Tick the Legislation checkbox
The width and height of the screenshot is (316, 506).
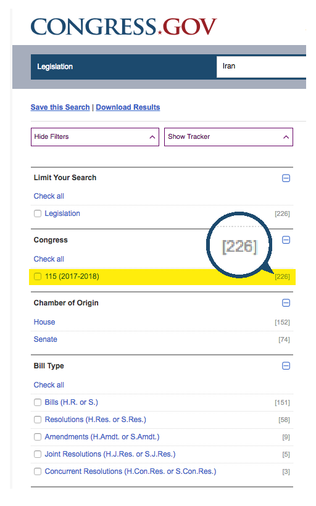(x=38, y=214)
